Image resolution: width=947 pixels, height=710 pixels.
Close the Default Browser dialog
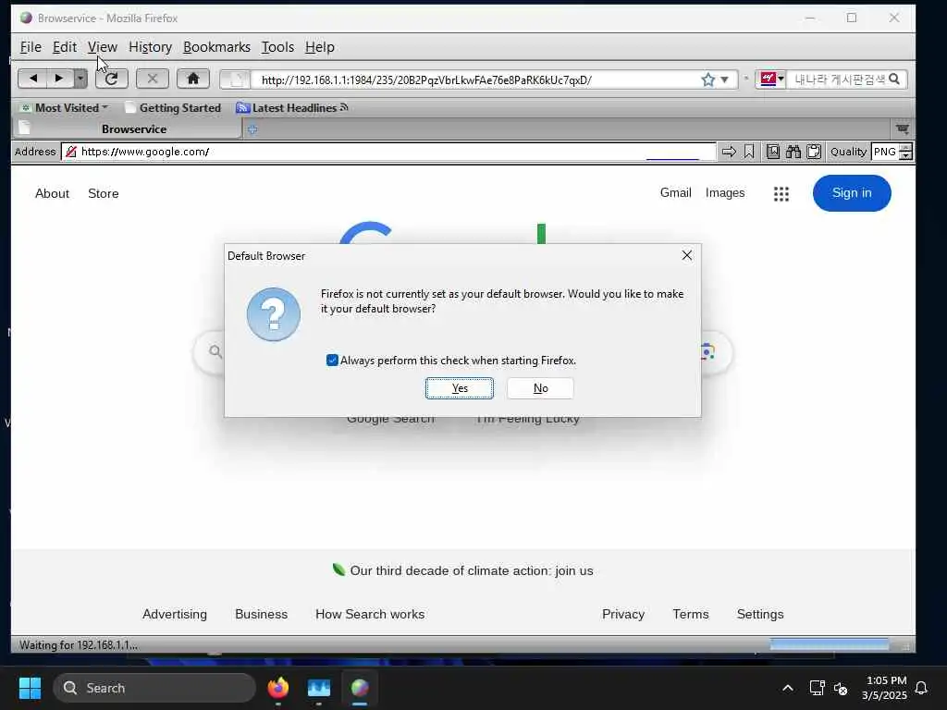click(687, 255)
